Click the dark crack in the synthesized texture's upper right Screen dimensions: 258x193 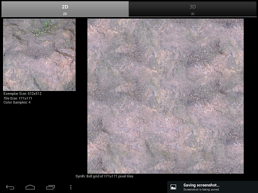(x=218, y=44)
